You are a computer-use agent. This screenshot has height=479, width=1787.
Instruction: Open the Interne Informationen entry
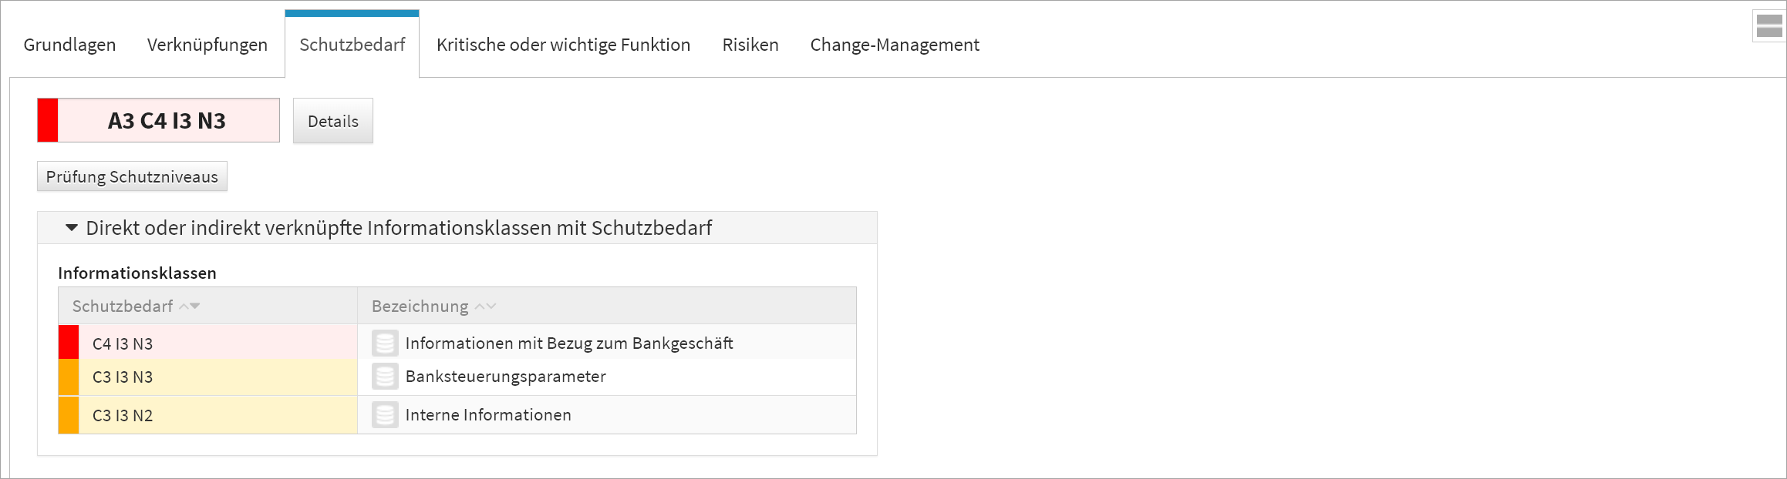click(x=488, y=415)
